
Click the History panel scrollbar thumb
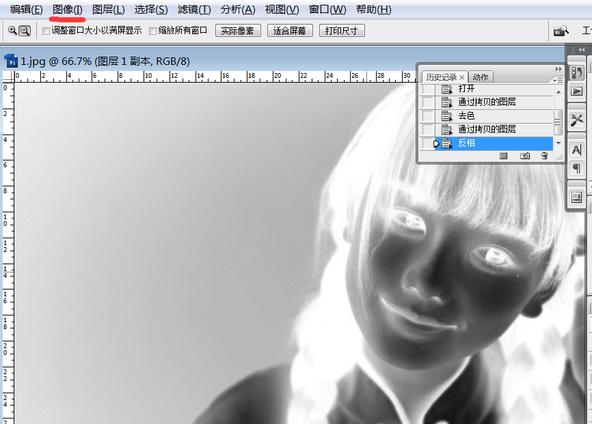558,122
